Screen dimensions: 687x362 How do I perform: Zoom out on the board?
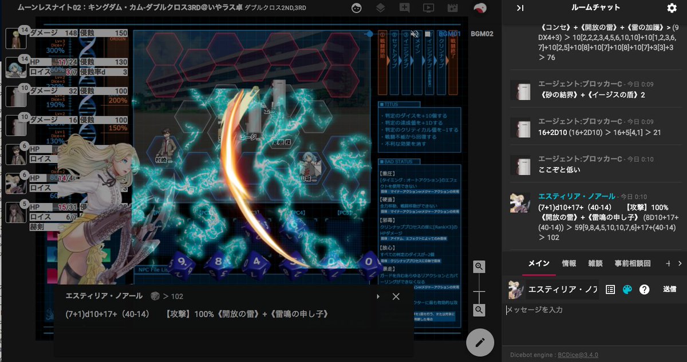click(x=479, y=310)
